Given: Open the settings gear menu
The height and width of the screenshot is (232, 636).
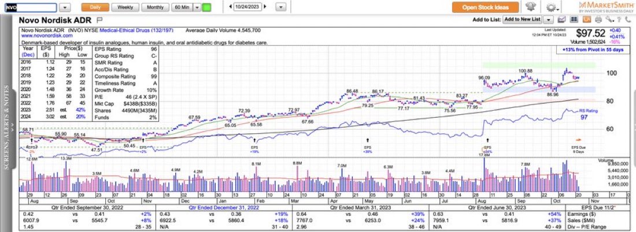Looking at the screenshot, I should [552, 8].
